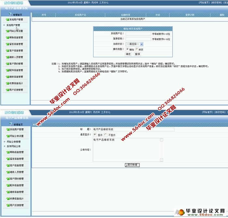Screen dimensions: 228x218
Task: Click folder icon beside 收费信息统计 on announcement-edit page
Action: point(8,198)
